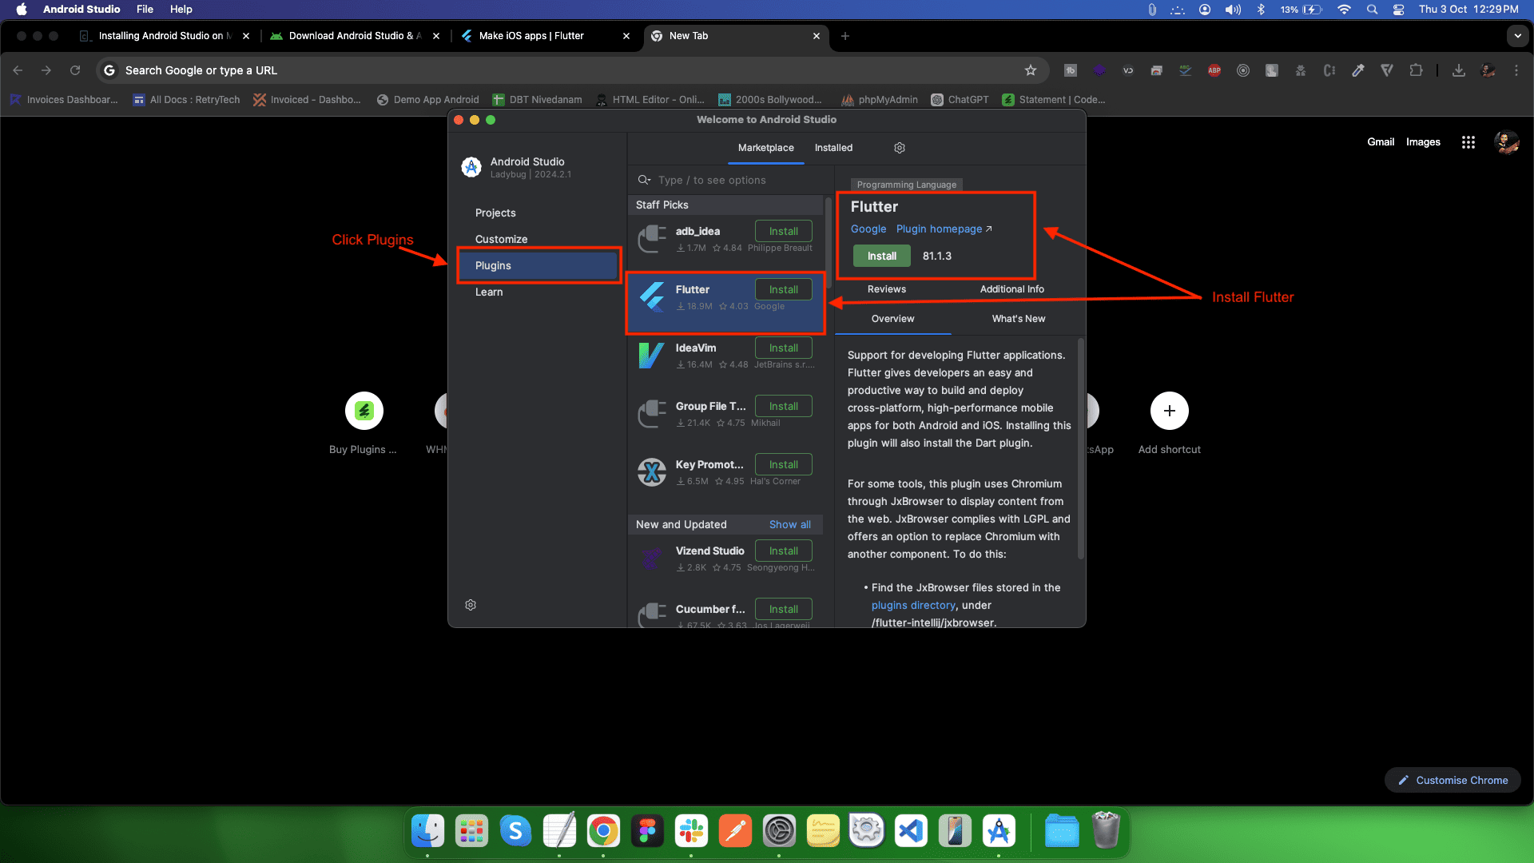Screen dimensions: 1534x863
Task: Open Visual Studio Code from dock
Action: (911, 831)
